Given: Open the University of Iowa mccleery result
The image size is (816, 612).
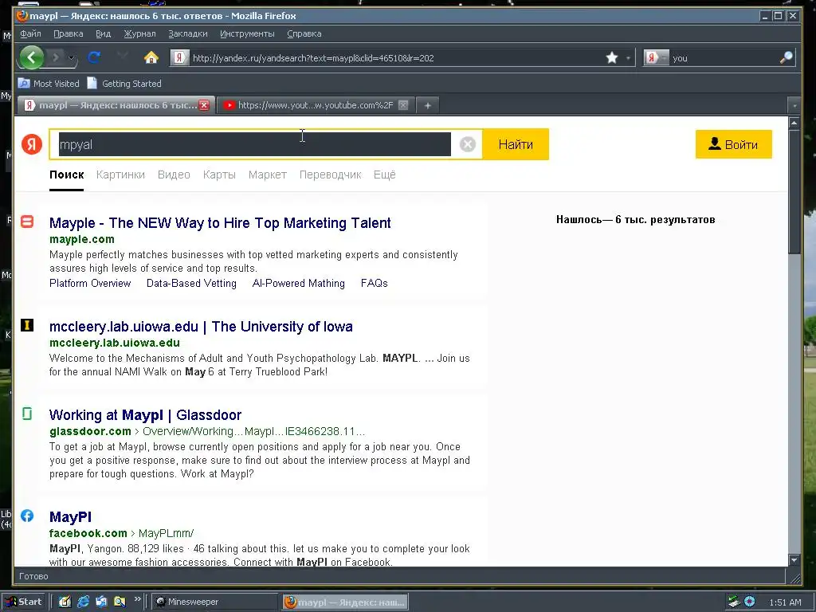Looking at the screenshot, I should [201, 326].
